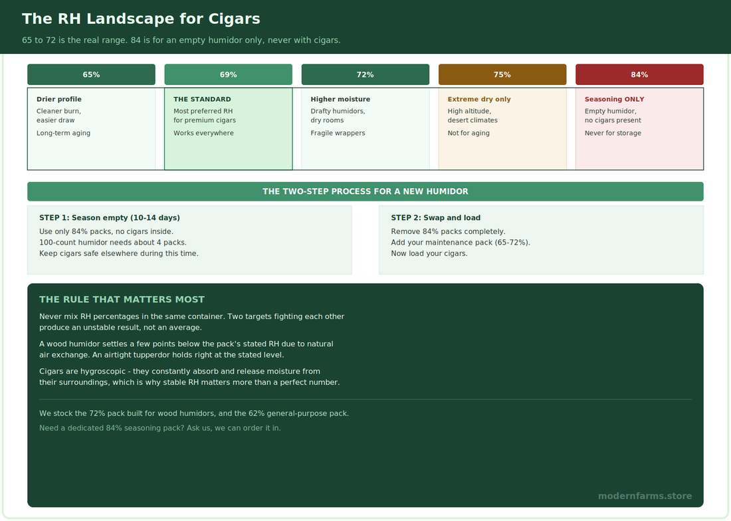Click the Seasoning ONLY card

click(x=639, y=129)
